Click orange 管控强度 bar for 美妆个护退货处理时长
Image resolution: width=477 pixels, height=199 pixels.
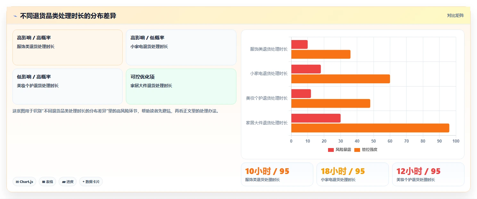tap(331, 104)
